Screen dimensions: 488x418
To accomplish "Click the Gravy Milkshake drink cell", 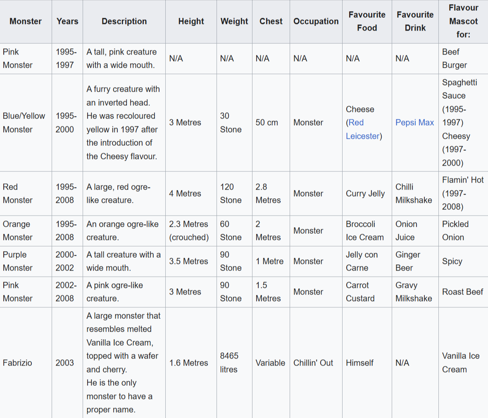I will point(415,292).
